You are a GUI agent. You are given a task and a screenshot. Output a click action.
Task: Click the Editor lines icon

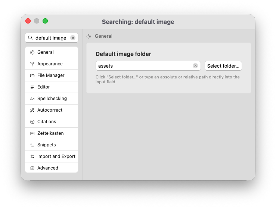pos(32,87)
